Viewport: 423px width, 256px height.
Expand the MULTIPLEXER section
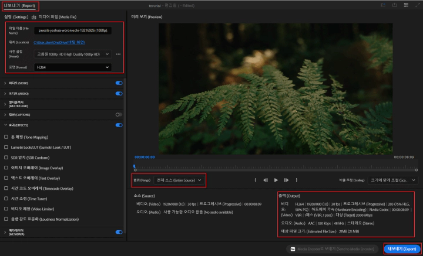pyautogui.click(x=5, y=104)
